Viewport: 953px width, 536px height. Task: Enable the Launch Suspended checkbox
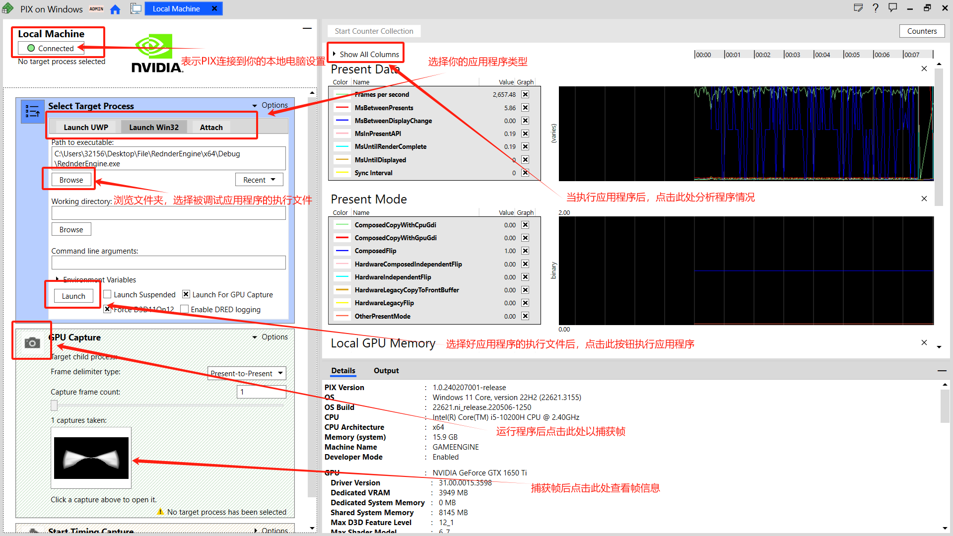pyautogui.click(x=107, y=294)
